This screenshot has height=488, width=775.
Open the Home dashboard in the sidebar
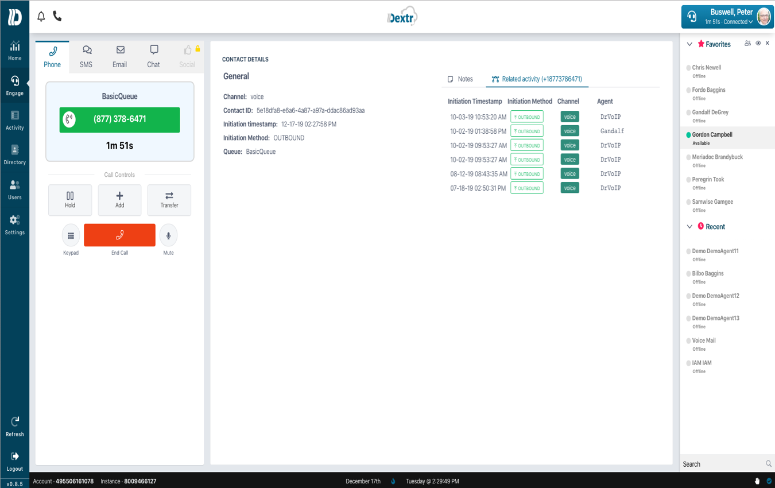coord(15,51)
